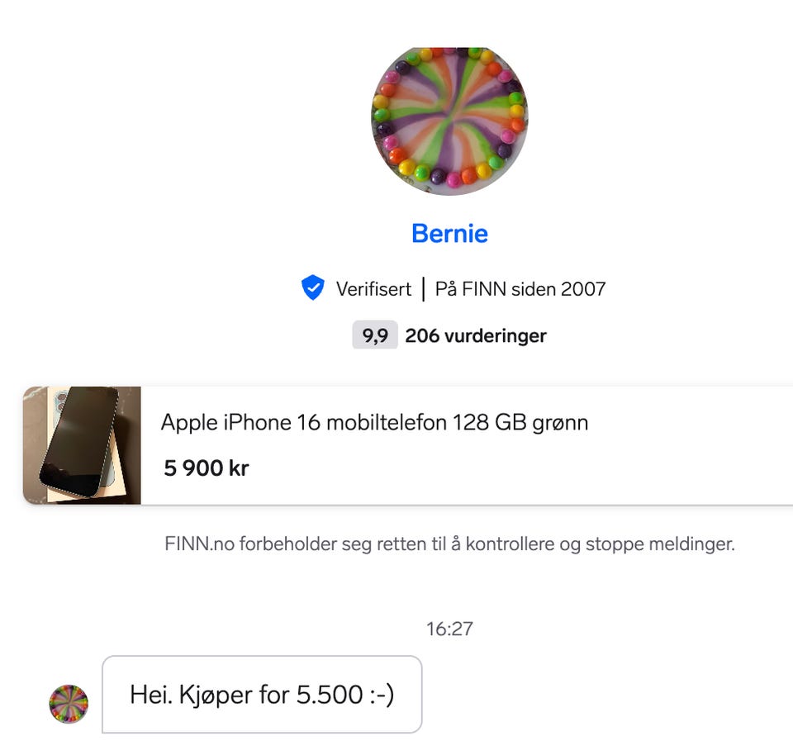The width and height of the screenshot is (793, 755).
Task: Select the "Verifisert" label
Action: coord(373,289)
